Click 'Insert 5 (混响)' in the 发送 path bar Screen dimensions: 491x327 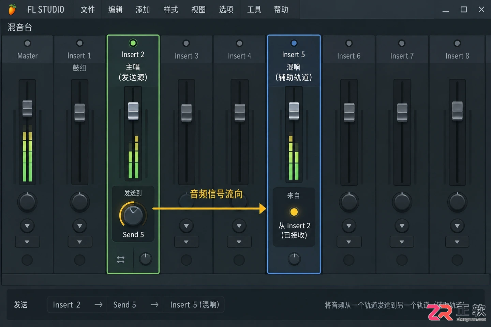pos(194,305)
